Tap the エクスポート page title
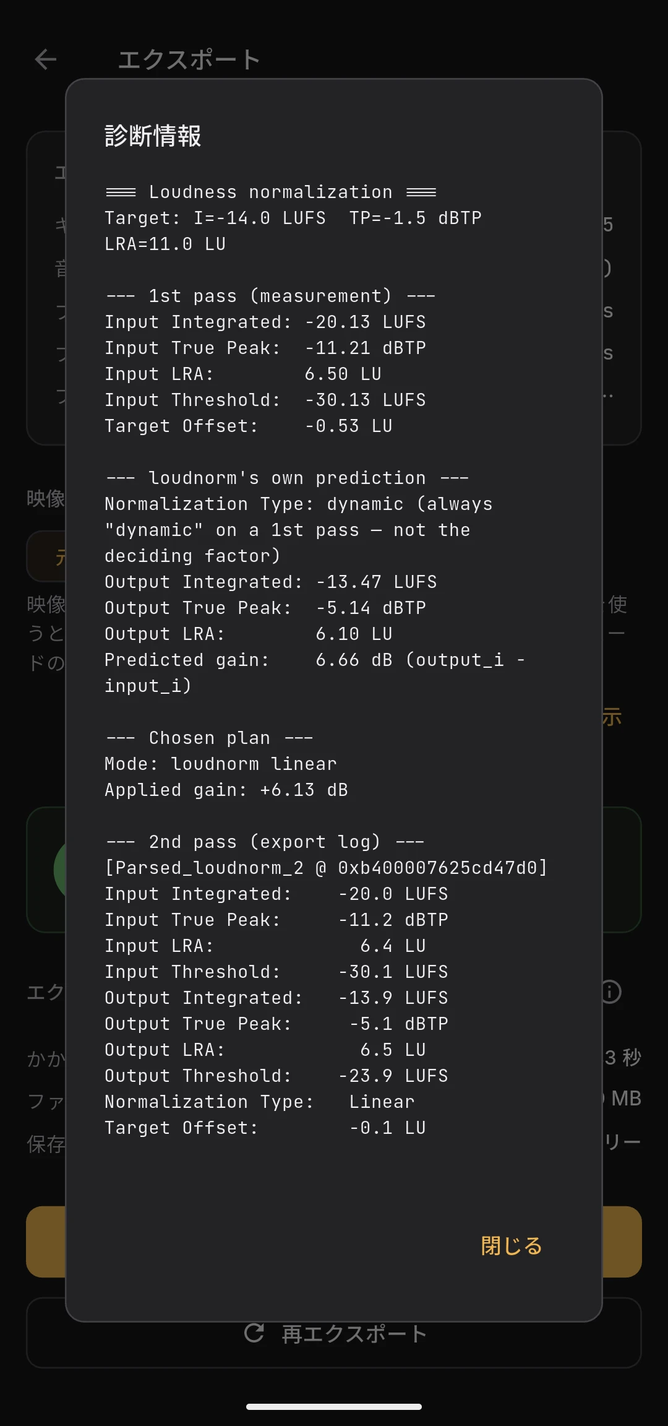Viewport: 668px width, 1426px height. [189, 59]
